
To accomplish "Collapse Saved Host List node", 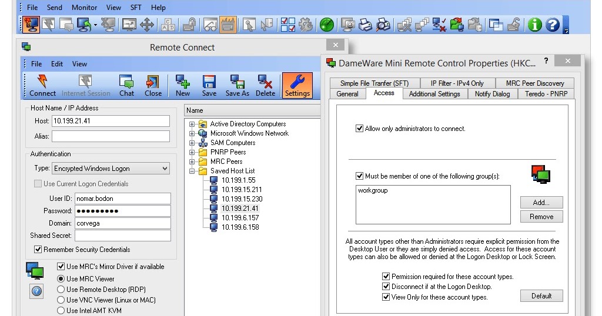I will click(x=192, y=171).
